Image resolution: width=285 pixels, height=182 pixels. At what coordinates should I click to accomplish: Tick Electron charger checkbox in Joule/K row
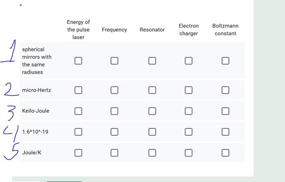tap(189, 153)
